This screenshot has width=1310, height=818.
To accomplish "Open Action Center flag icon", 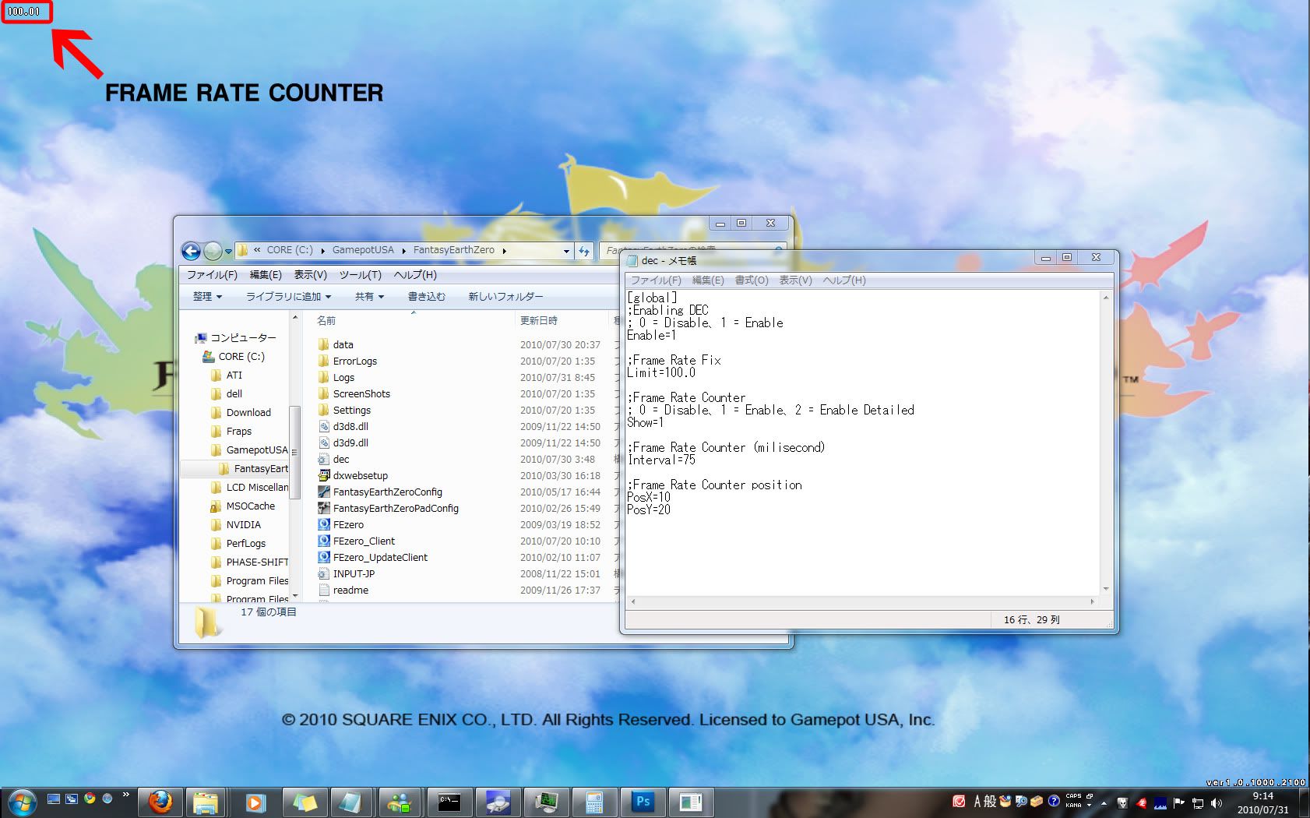I will pyautogui.click(x=1179, y=802).
